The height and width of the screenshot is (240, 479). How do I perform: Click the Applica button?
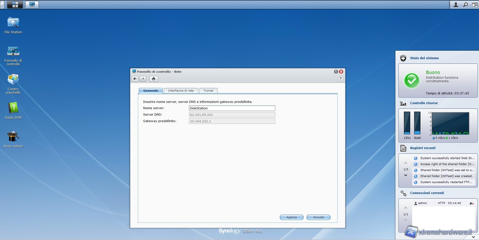click(292, 217)
